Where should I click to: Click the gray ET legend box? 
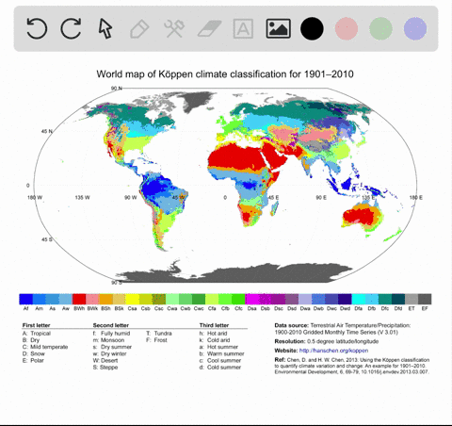(412, 299)
